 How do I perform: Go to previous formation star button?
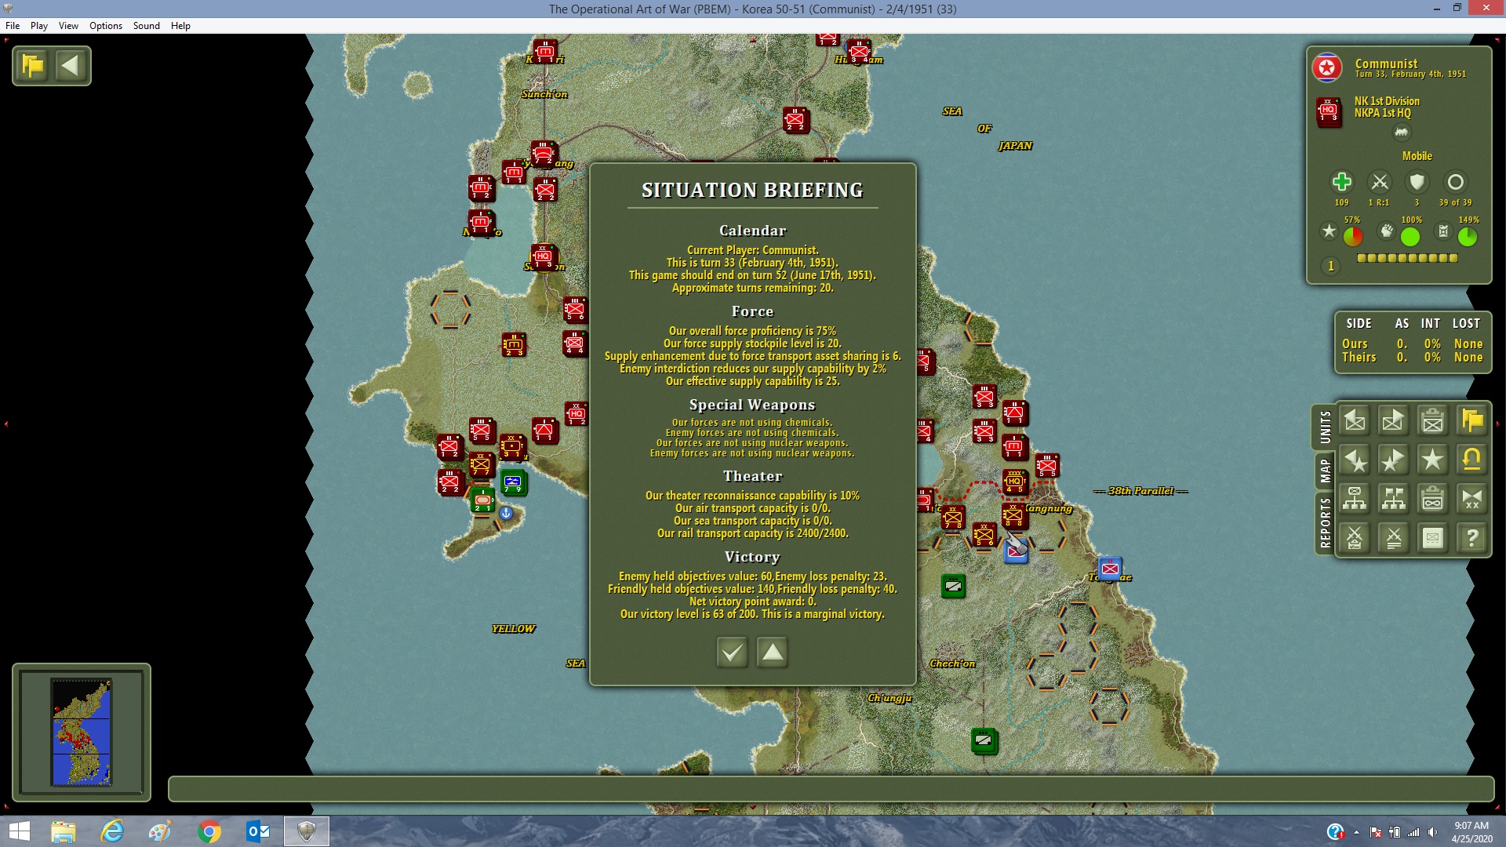pos(1355,460)
